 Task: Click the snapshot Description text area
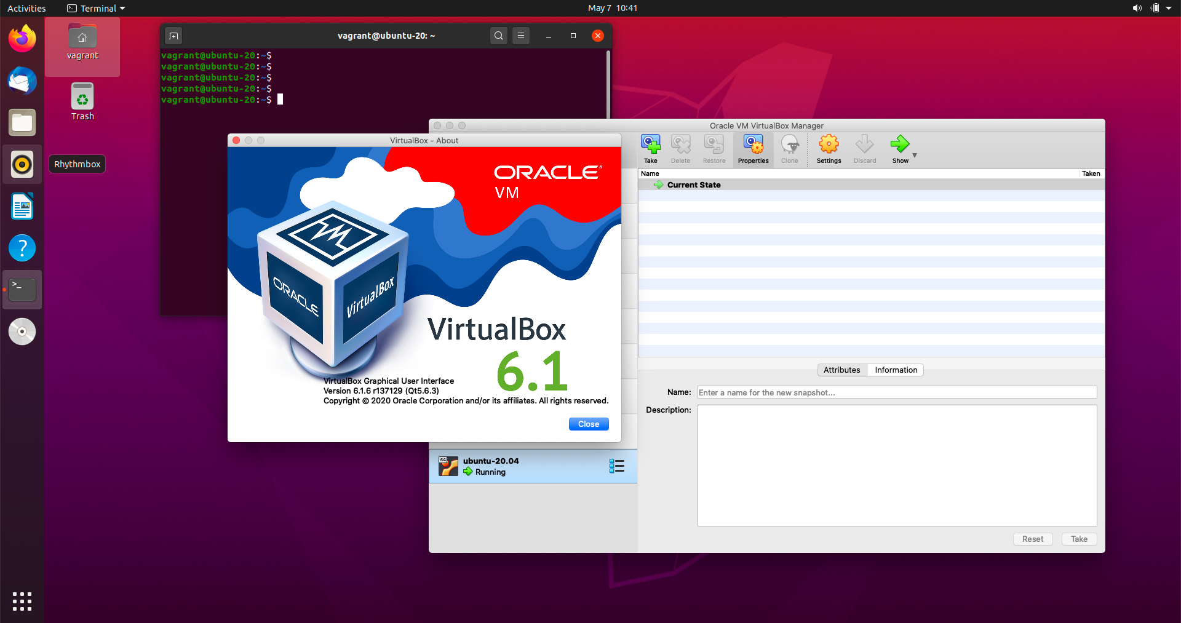click(897, 466)
